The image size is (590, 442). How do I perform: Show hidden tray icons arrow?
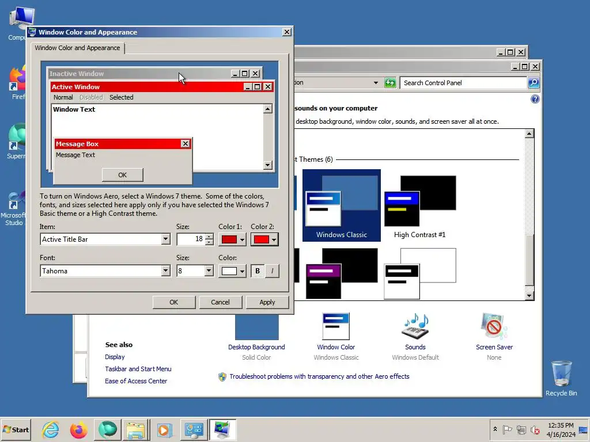(495, 429)
